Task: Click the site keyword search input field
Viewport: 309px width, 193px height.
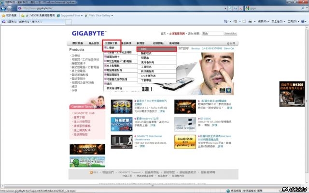Action: tap(213, 33)
